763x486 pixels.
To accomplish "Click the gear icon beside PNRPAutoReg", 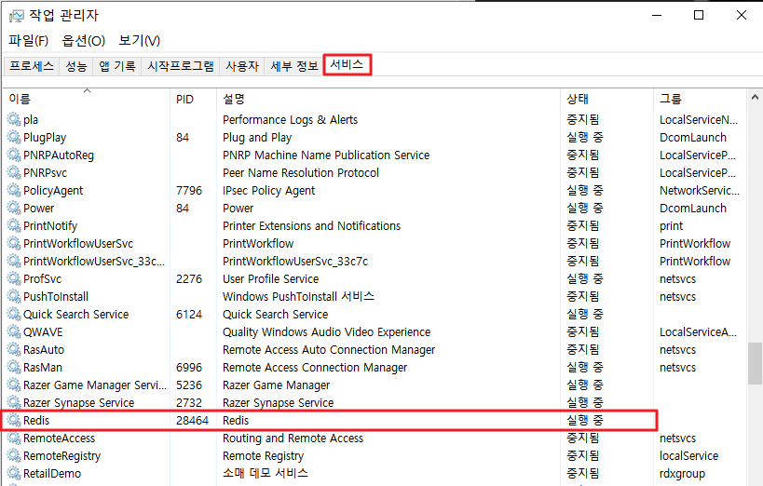I will coord(14,155).
